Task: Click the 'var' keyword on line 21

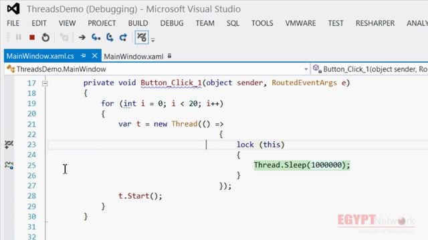Action: pyautogui.click(x=125, y=124)
